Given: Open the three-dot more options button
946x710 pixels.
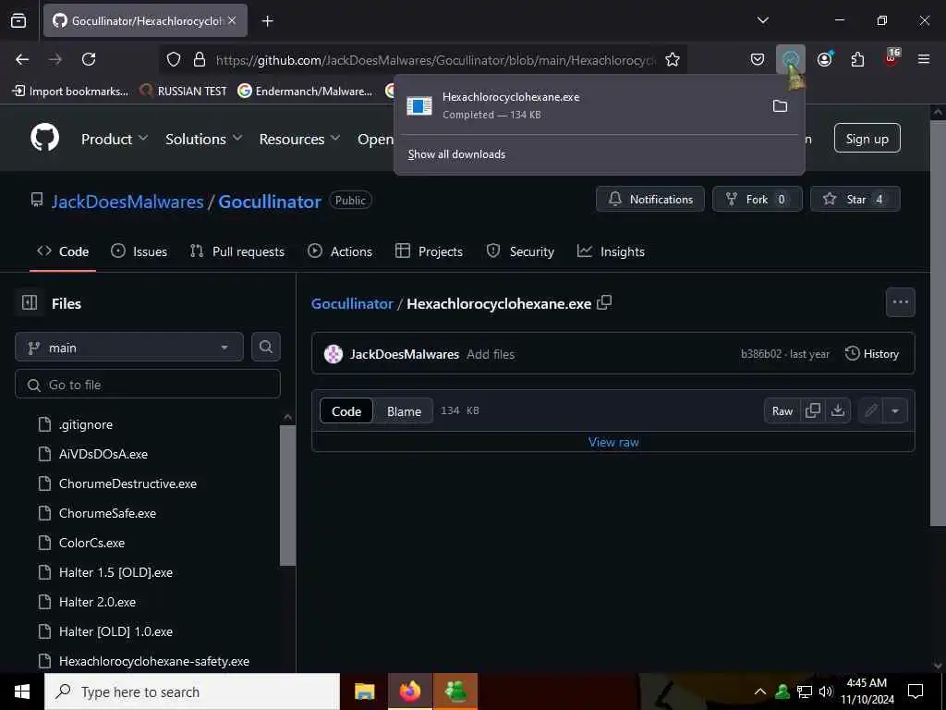Looking at the screenshot, I should click(x=900, y=302).
